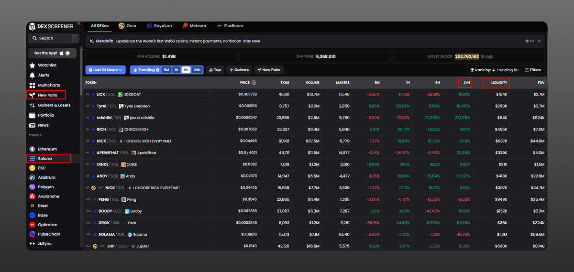This screenshot has height=272, width=574.
Task: Collapse the sidebar with the double-chevron icon
Action: click(x=78, y=23)
